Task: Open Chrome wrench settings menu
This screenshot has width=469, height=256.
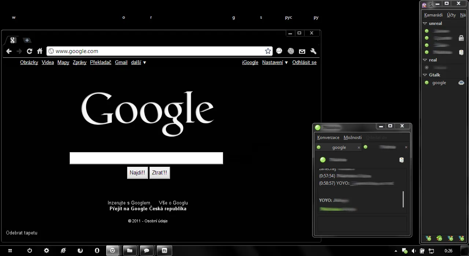Action: click(x=313, y=51)
